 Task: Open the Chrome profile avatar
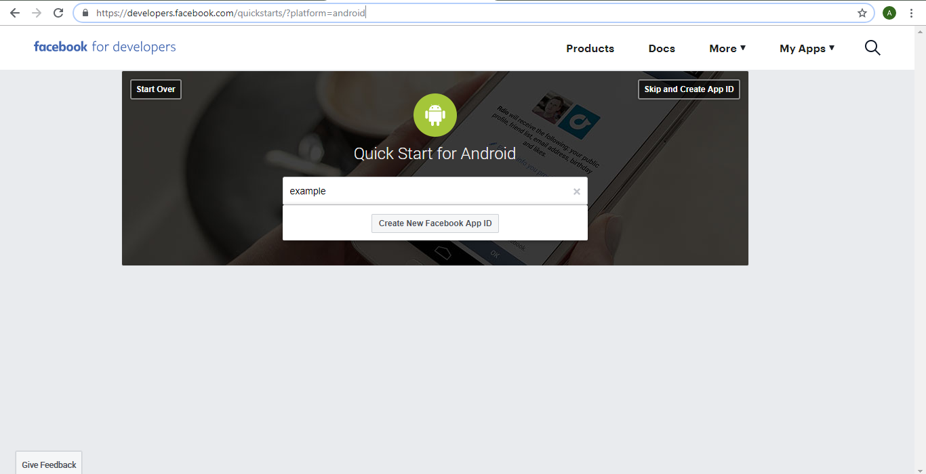[889, 13]
